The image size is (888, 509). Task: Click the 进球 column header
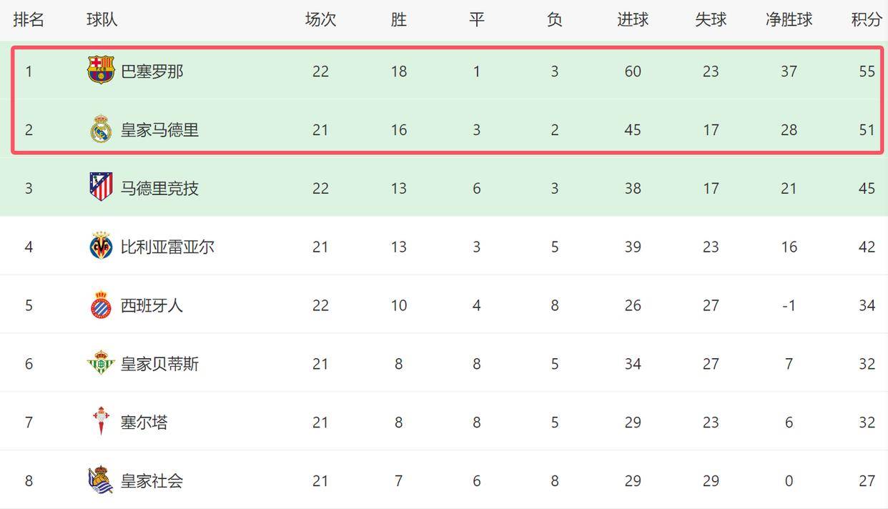coord(633,20)
